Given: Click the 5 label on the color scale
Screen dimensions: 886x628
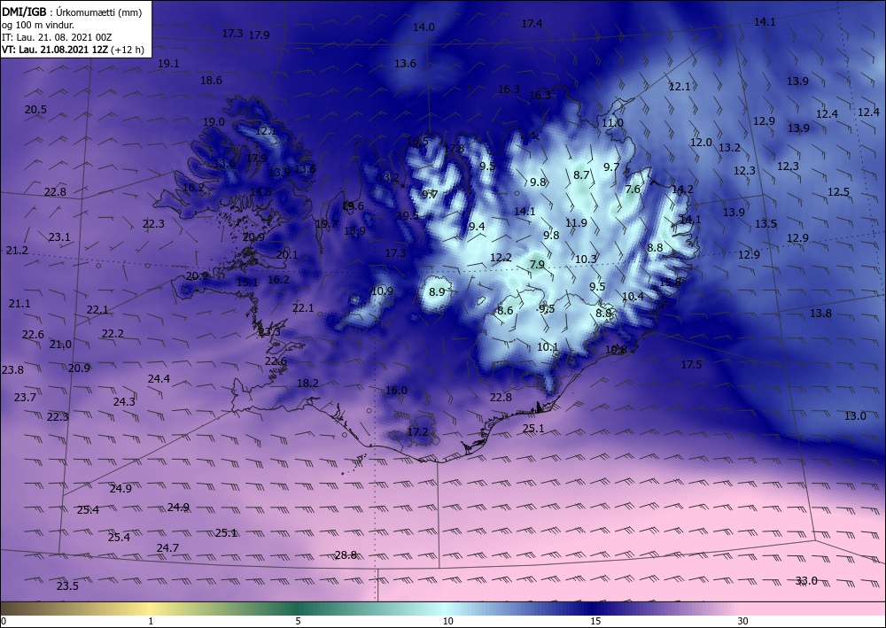Looking at the screenshot, I should 298,621.
